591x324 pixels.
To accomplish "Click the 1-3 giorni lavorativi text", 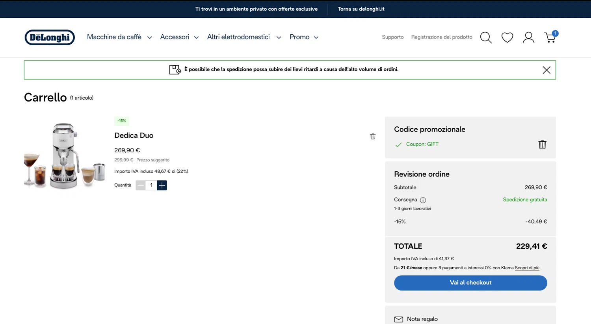I will coord(413,209).
